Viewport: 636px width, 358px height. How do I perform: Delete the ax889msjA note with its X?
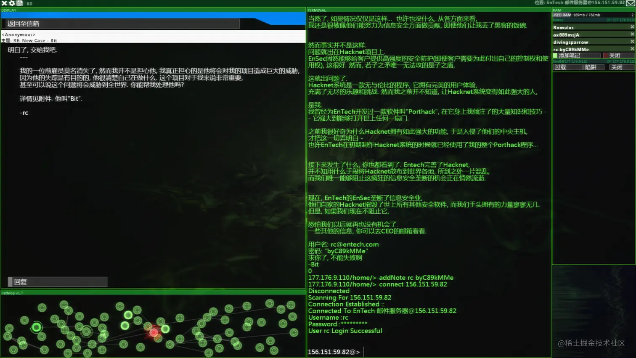pyautogui.click(x=632, y=34)
